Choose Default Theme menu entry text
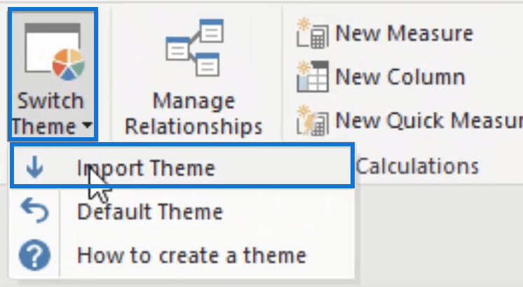The image size is (523, 287). click(150, 211)
